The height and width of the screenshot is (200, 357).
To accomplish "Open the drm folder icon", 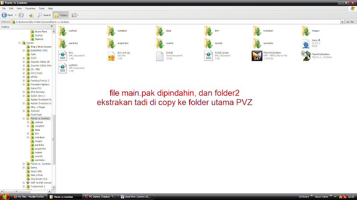I will pos(208,31).
